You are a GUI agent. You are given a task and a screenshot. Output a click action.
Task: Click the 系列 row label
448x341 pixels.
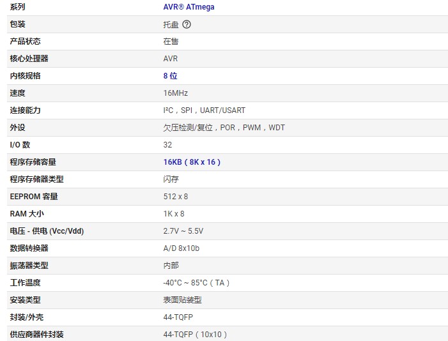pyautogui.click(x=17, y=7)
